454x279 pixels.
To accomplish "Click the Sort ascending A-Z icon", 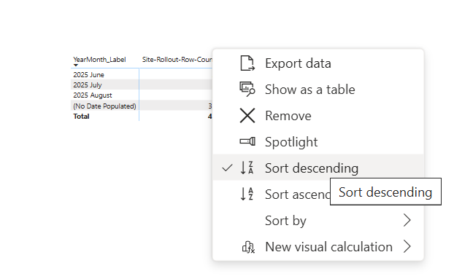I will pyautogui.click(x=247, y=194).
